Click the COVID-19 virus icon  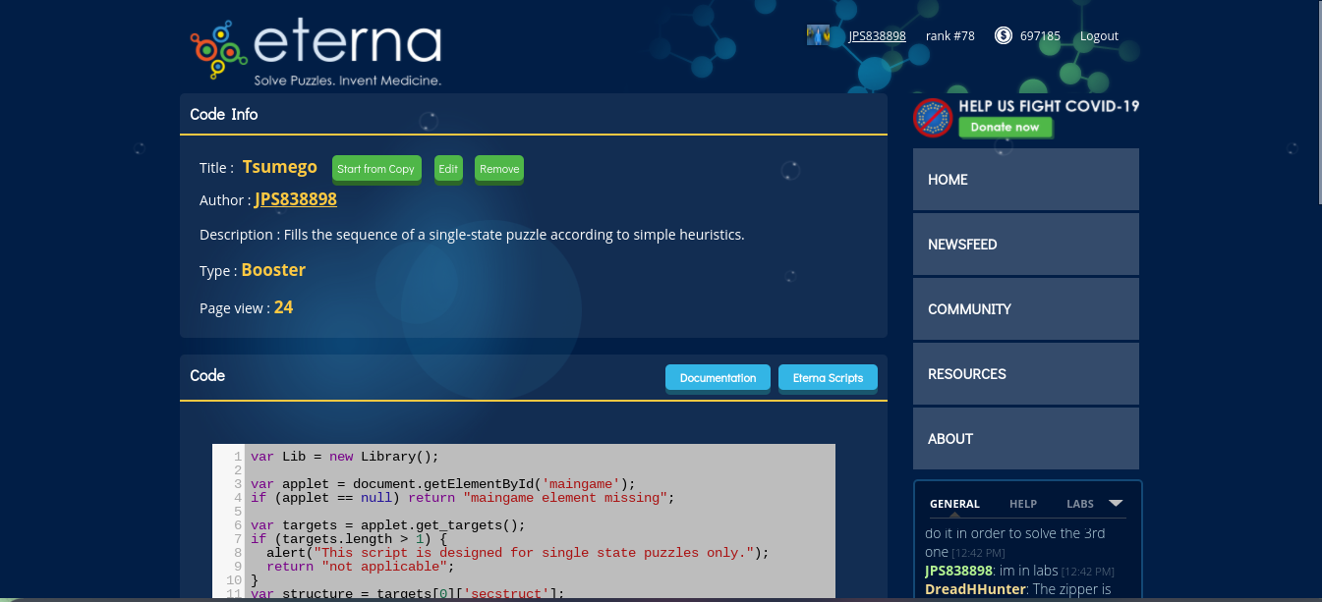tap(933, 118)
